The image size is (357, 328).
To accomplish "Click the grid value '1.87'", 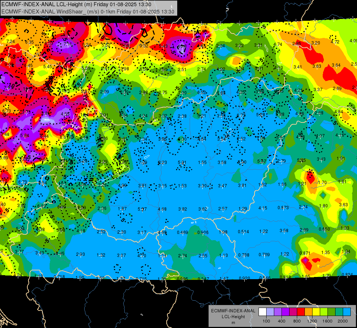I will pyautogui.click(x=122, y=209).
